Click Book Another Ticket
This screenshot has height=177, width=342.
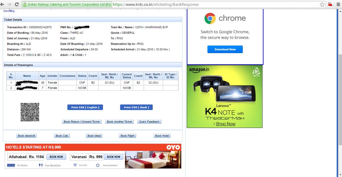pos(119,121)
